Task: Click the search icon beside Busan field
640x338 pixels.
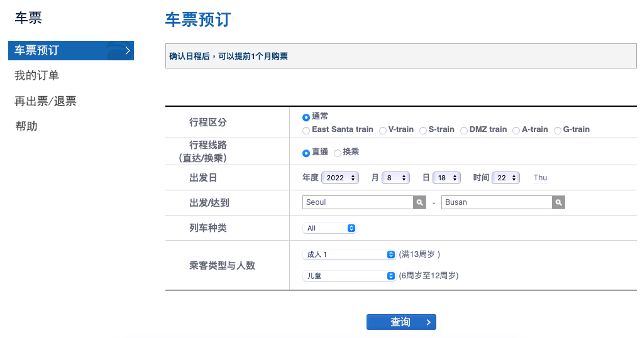Action: point(558,202)
